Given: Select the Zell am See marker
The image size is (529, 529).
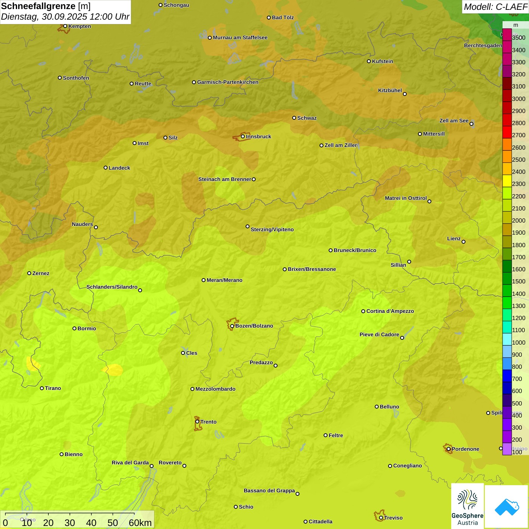Looking at the screenshot, I should point(472,124).
